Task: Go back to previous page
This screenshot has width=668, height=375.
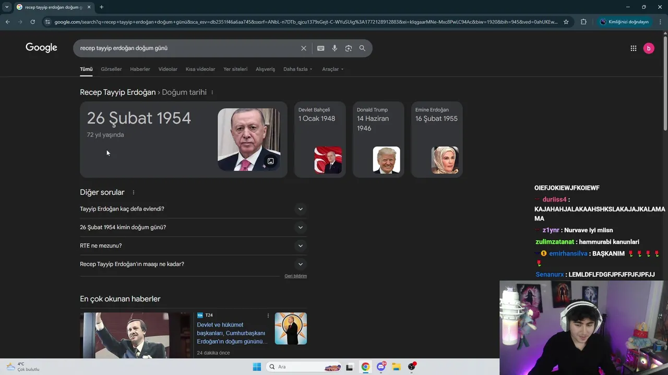Action: click(x=7, y=22)
